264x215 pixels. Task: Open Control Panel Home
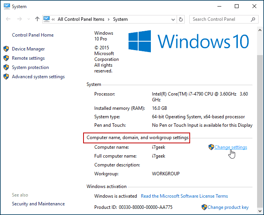(x=33, y=35)
